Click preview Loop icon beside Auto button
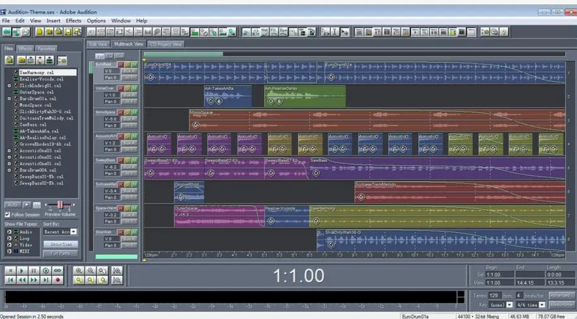This screenshot has width=577, height=319. (36, 205)
